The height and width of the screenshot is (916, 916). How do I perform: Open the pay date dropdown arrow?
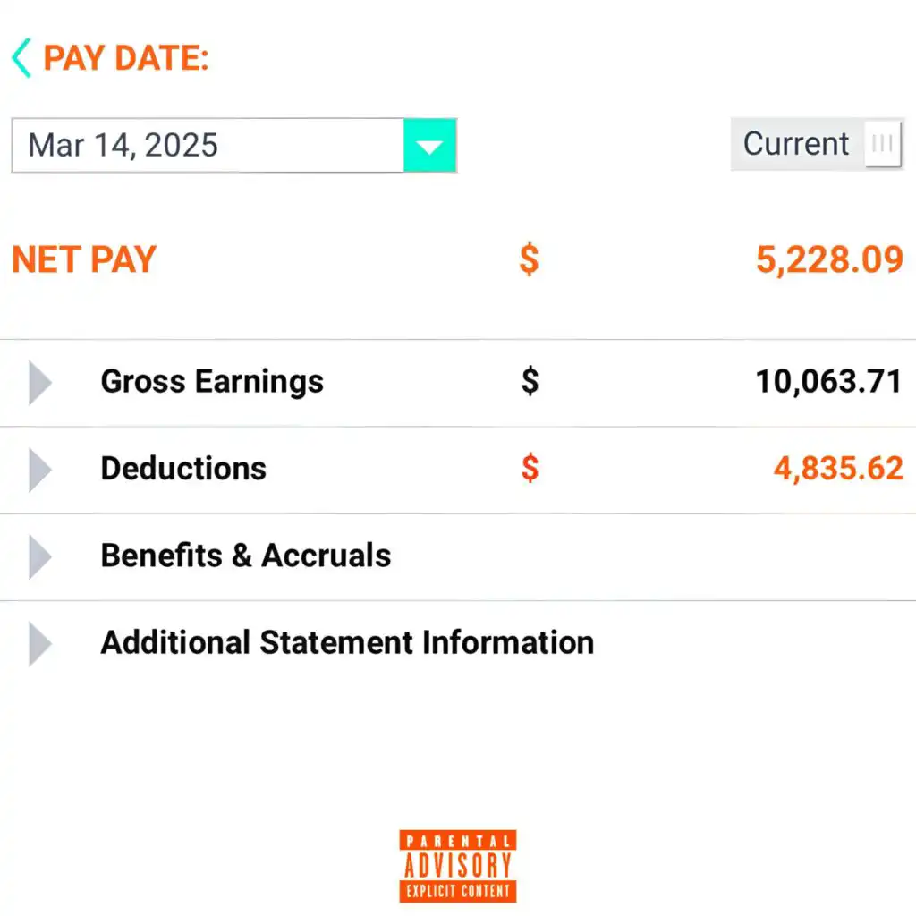[x=430, y=146]
